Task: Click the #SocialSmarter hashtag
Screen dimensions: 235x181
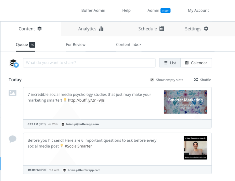Action: (78, 146)
